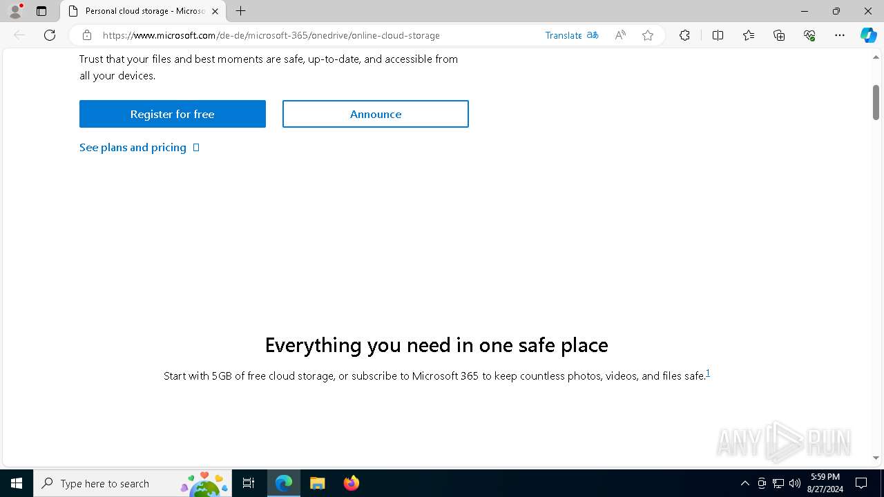Open See plans and pricing link
Image resolution: width=884 pixels, height=497 pixels.
[140, 147]
